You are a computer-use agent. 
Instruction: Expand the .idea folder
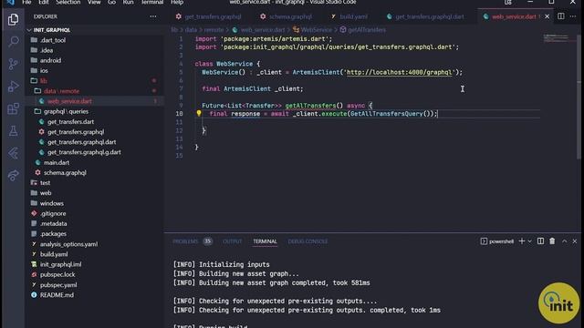(47, 50)
